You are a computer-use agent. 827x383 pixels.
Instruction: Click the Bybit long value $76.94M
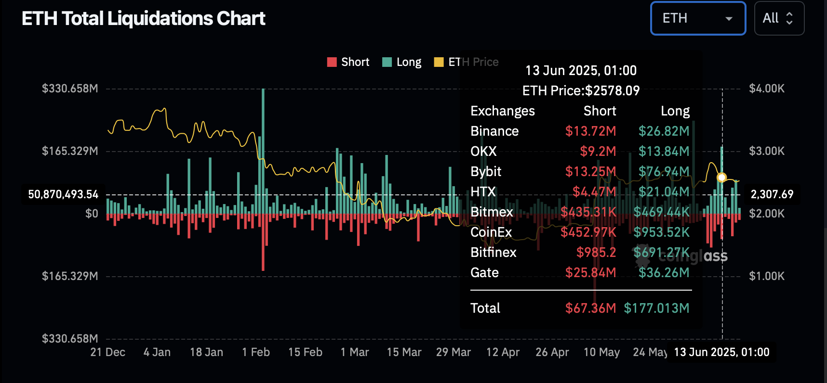tap(664, 171)
